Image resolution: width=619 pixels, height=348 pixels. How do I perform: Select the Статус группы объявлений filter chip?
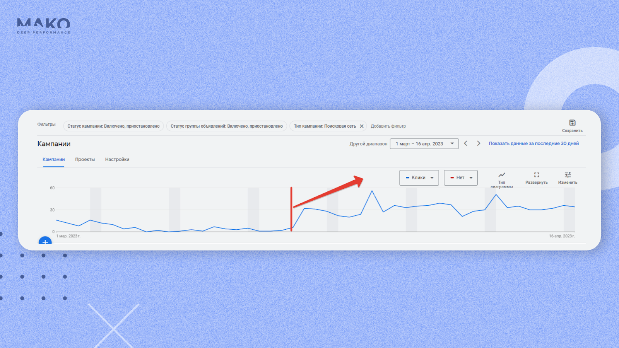(227, 126)
